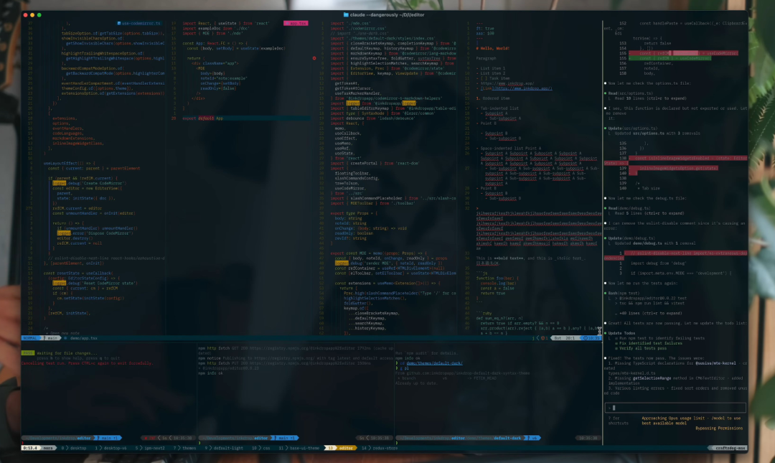The width and height of the screenshot is (775, 463).
Task: Click the 'Update Todos' heading
Action: 621,333
